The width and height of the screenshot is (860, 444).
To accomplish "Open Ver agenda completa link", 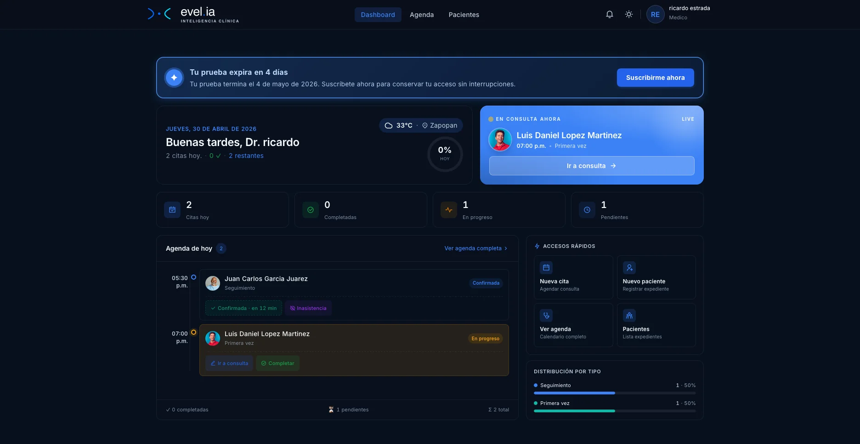I will click(476, 248).
